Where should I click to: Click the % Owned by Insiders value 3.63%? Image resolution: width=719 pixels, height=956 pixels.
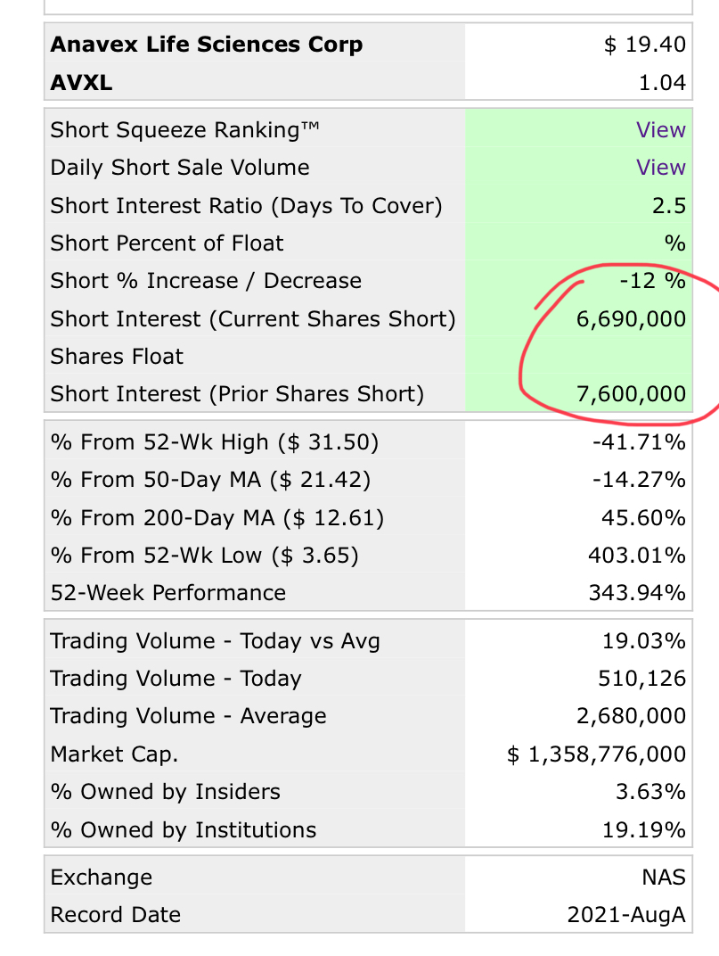click(650, 791)
